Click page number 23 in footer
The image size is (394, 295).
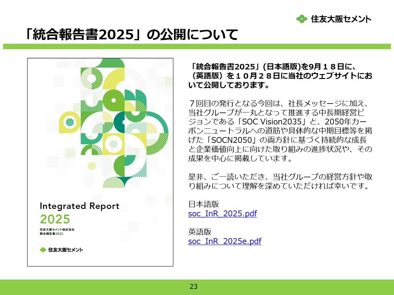pyautogui.click(x=194, y=286)
